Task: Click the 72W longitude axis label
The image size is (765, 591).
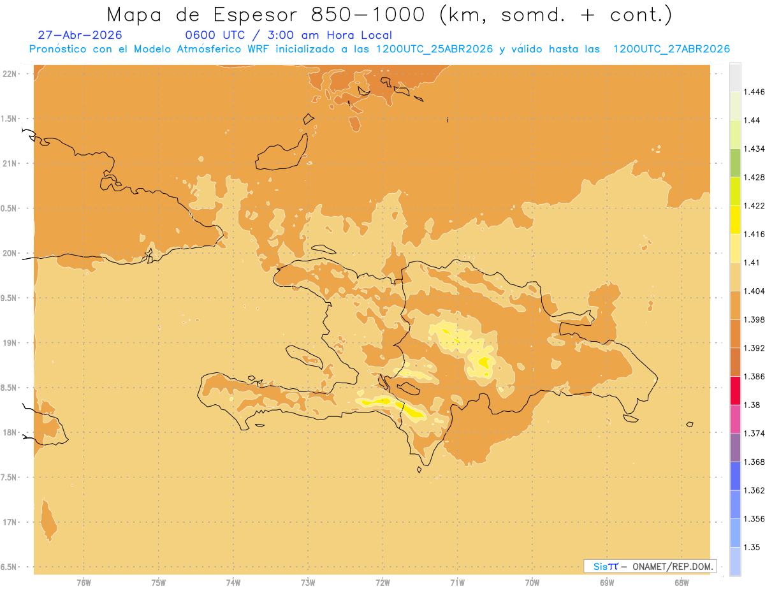Action: coord(382,583)
